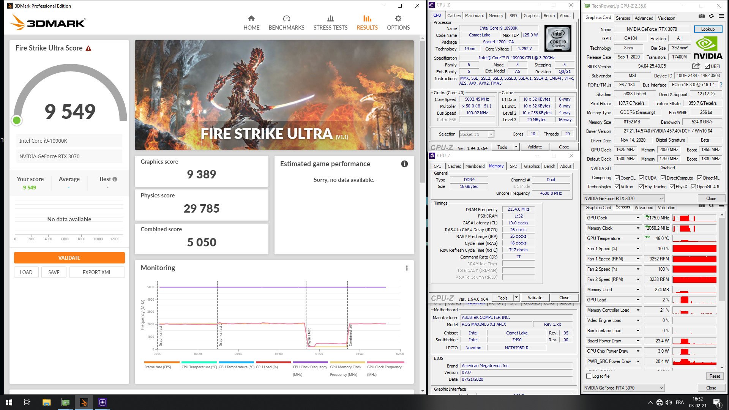Toggle the UEFI checkbox in GPU-Z
729x410 pixels.
[707, 66]
